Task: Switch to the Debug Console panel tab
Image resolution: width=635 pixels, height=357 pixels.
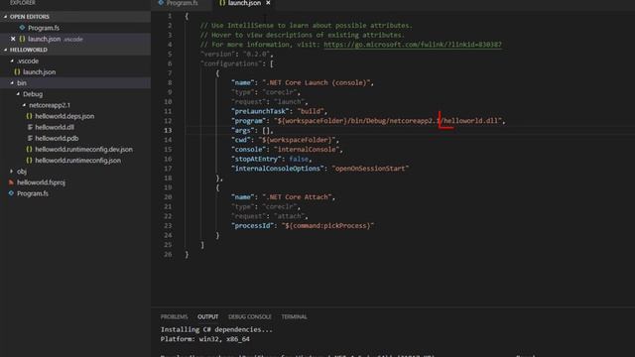Action: click(250, 317)
